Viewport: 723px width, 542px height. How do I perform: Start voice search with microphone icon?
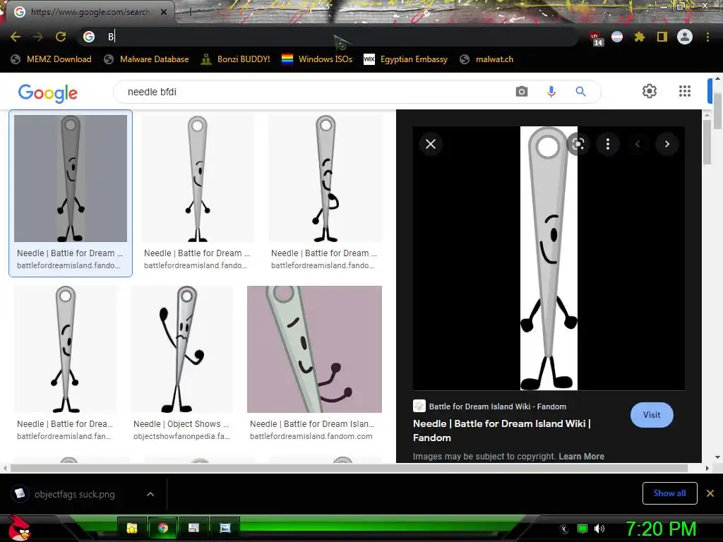tap(551, 92)
